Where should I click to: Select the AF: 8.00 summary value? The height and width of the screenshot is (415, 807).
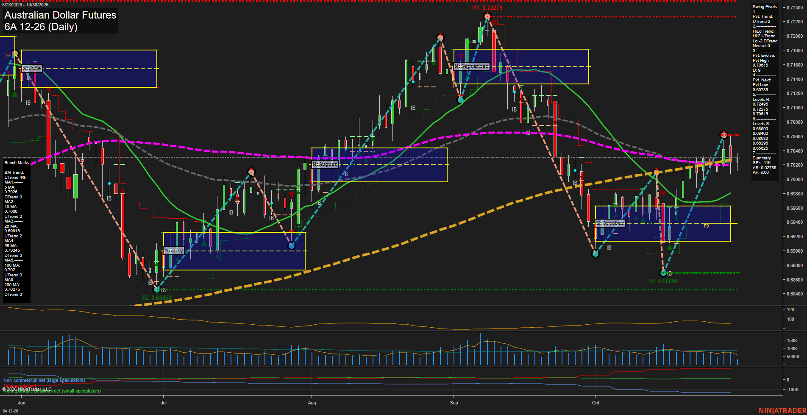tap(761, 173)
